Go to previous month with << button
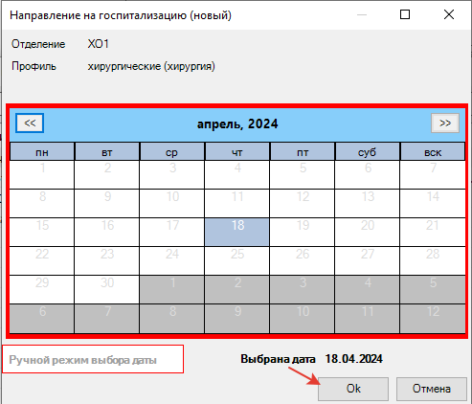472x404 pixels. (x=30, y=123)
